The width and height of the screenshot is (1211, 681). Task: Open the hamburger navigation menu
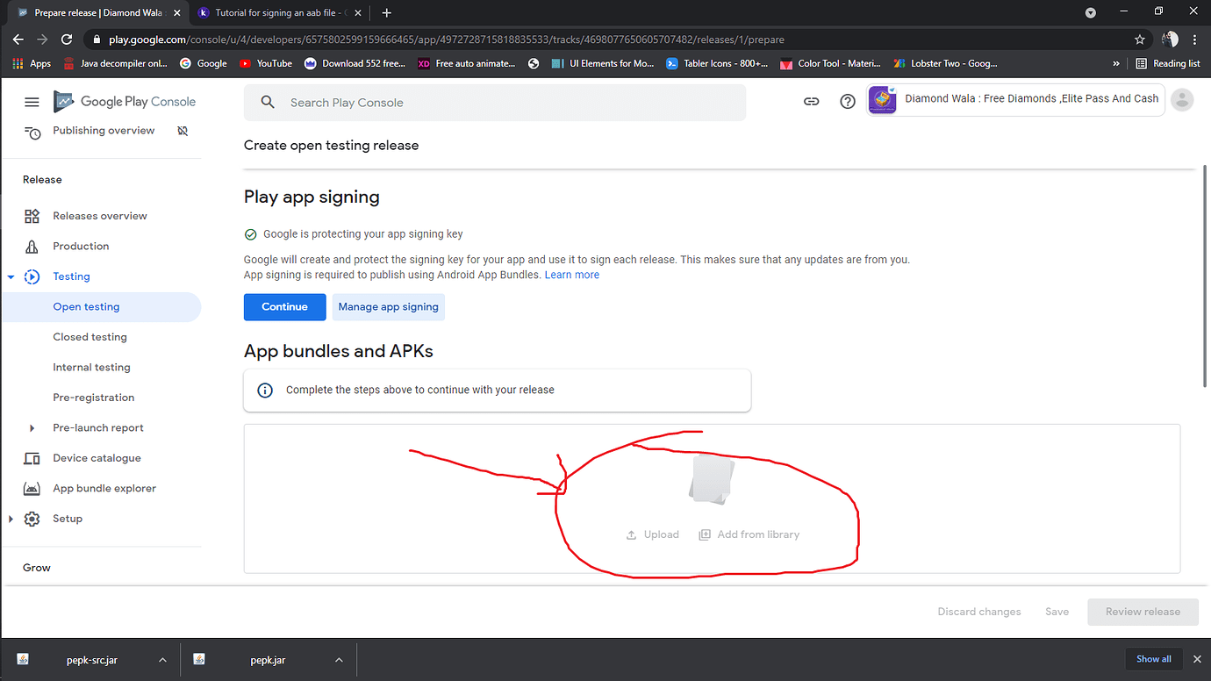click(x=32, y=102)
